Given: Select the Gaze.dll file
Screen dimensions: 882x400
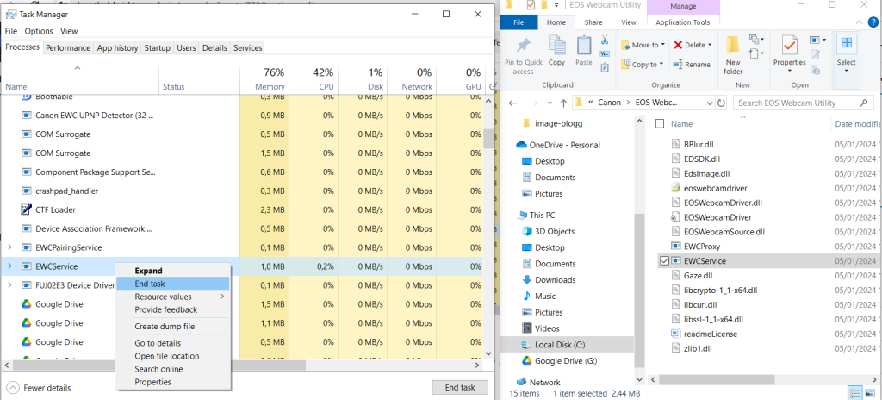Looking at the screenshot, I should tap(699, 276).
